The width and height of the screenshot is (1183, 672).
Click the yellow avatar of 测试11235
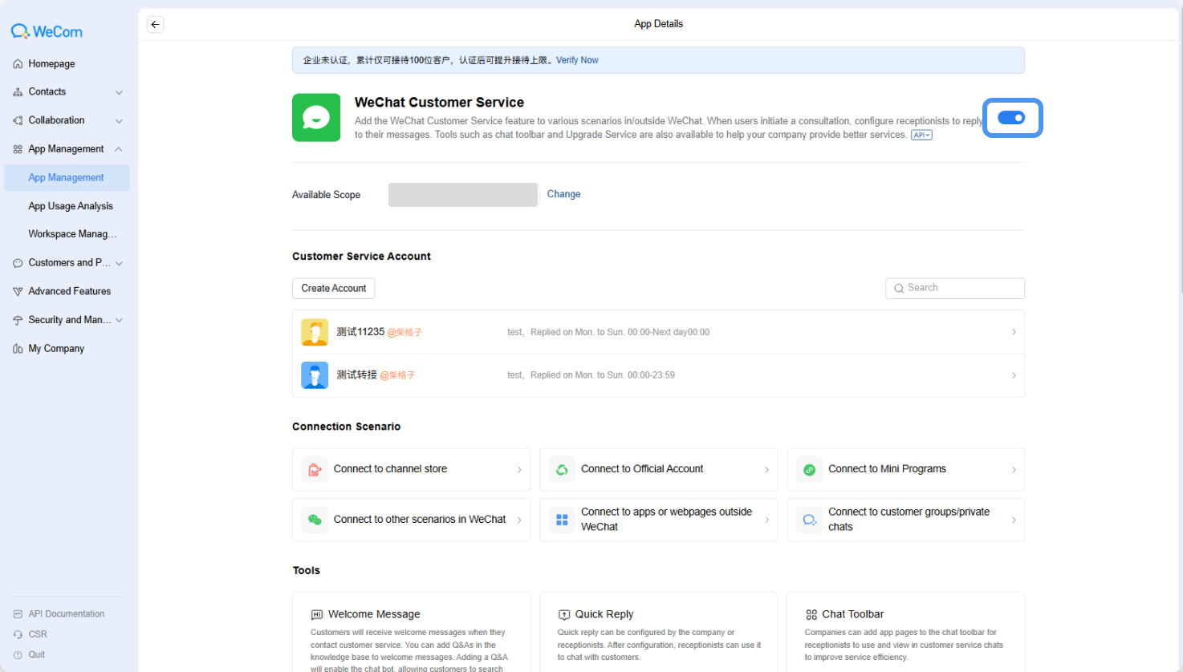coord(315,332)
